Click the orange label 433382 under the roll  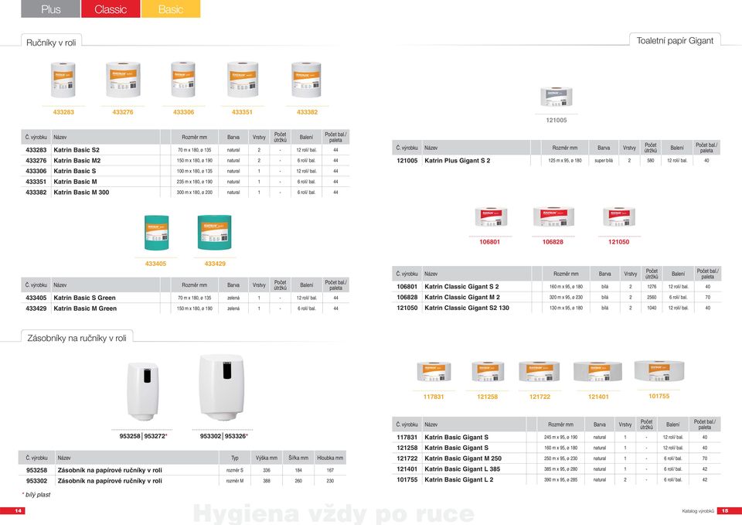pos(307,112)
